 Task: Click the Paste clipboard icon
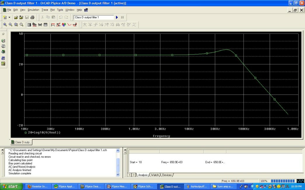pos(53,17)
